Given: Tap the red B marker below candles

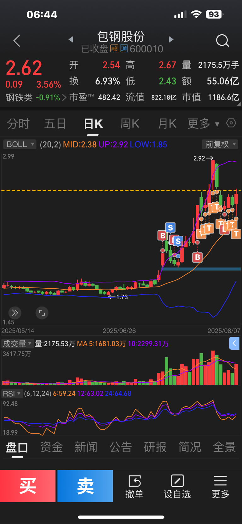Looking at the screenshot, I should (198, 257).
